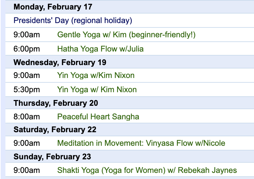Open Presidents' Day regional holiday event

[x=73, y=21]
